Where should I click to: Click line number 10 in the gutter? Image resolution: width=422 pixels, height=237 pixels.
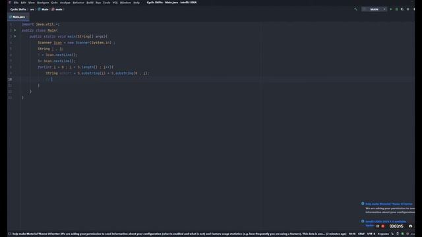tap(10, 79)
